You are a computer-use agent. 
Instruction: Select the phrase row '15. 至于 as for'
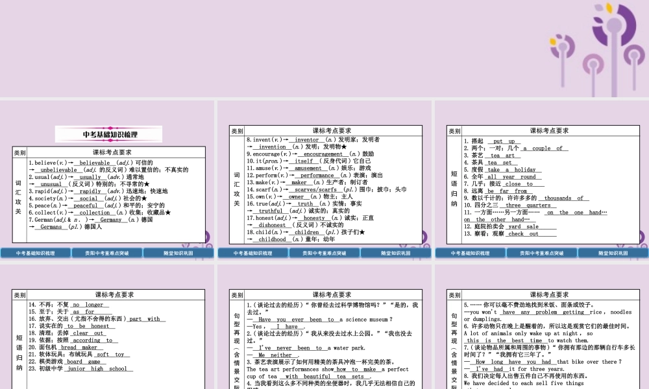[64, 312]
